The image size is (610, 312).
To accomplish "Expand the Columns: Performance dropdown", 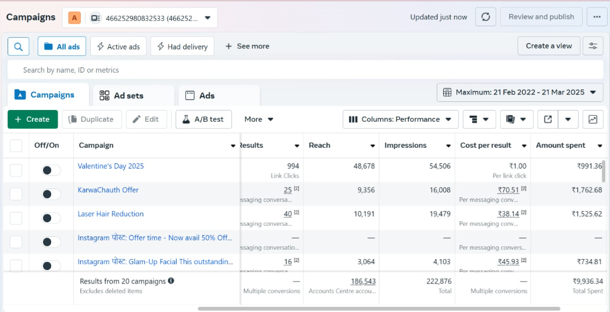I will pos(400,119).
